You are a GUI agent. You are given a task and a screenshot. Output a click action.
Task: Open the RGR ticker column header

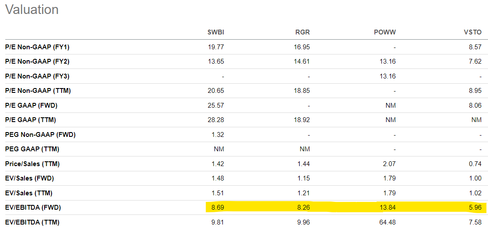tap(302, 32)
